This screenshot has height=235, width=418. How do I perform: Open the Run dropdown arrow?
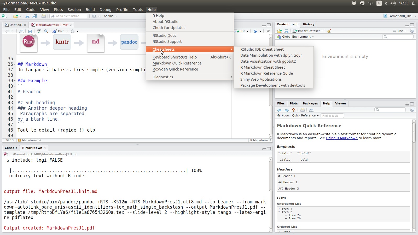[x=247, y=31]
